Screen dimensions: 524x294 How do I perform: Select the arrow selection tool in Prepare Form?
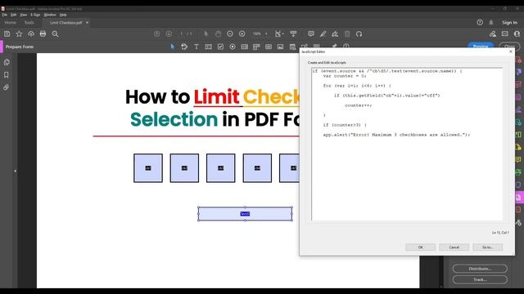click(173, 47)
